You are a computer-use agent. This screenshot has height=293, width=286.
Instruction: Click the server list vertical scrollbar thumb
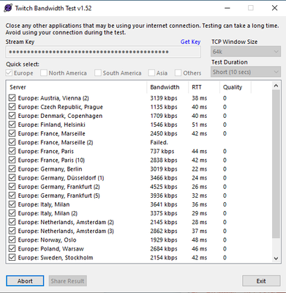(276, 163)
